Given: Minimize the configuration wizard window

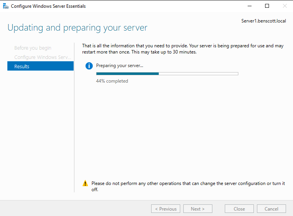Looking at the screenshot, I should 250,6.
